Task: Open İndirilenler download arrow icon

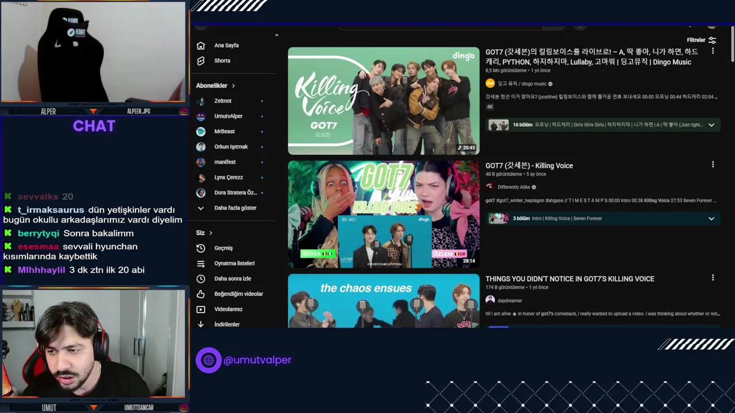Action: pyautogui.click(x=200, y=325)
